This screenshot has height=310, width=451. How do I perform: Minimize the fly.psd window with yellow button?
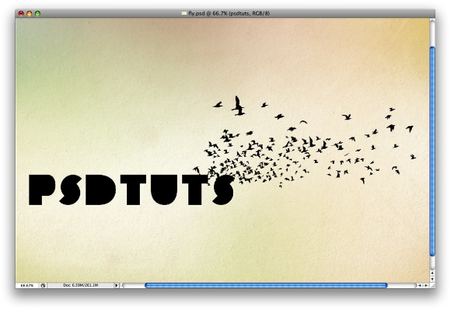(x=30, y=13)
